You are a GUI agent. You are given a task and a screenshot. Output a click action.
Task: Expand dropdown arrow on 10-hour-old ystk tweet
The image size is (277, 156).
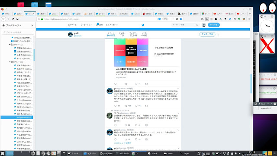pos(178,88)
